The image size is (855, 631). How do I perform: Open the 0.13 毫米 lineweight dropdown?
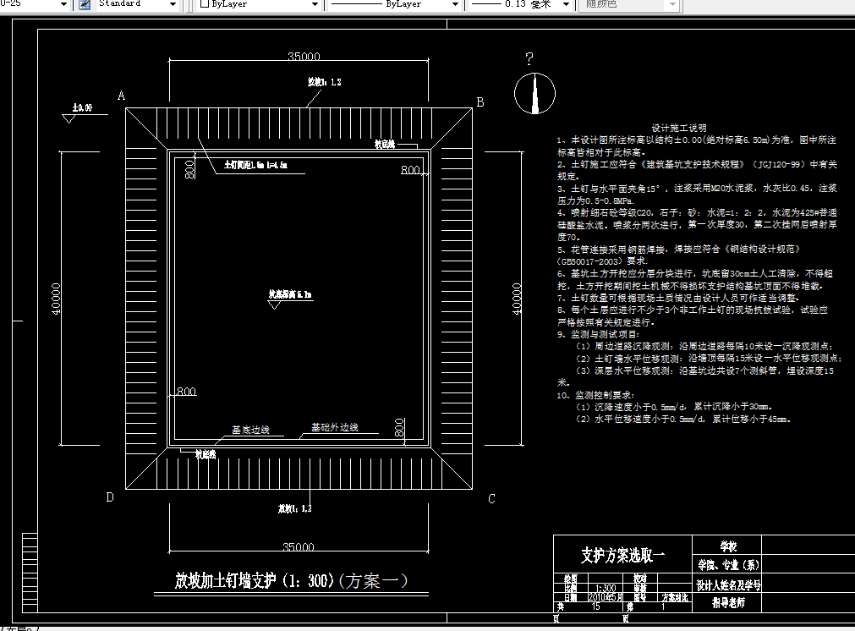coord(566,4)
